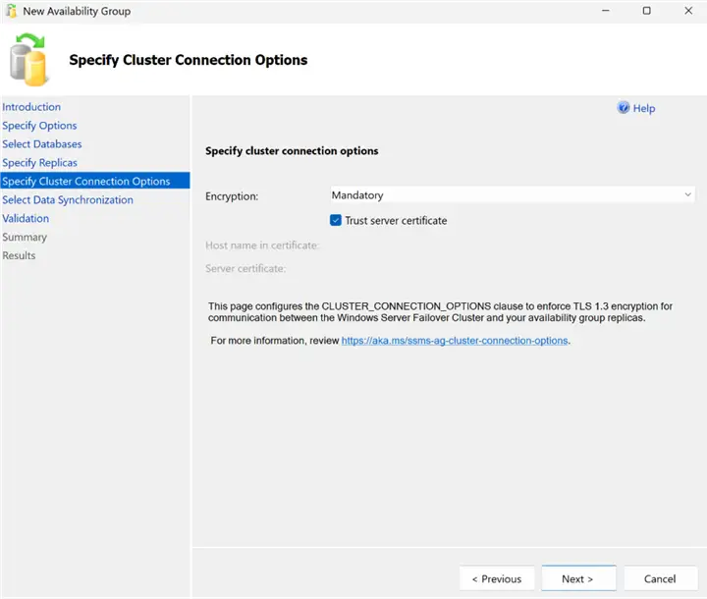This screenshot has width=707, height=599.
Task: Open the aka.ms cluster connection options link
Action: point(455,341)
